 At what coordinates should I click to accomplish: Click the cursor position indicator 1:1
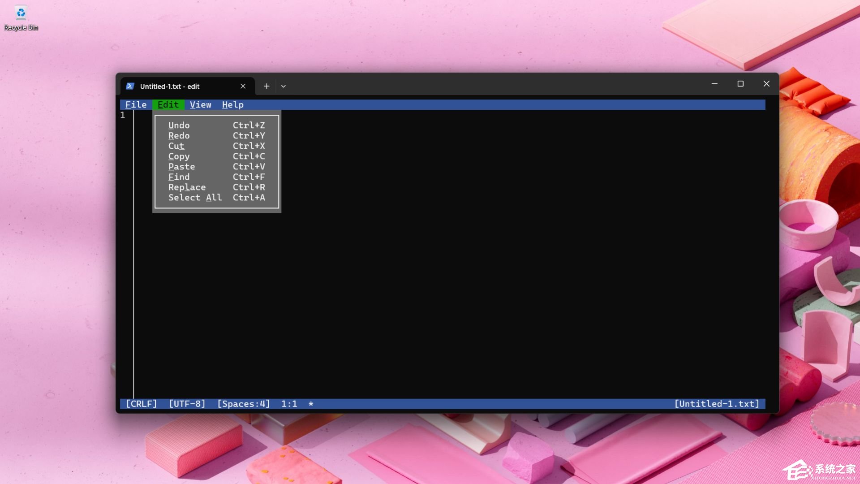click(289, 403)
